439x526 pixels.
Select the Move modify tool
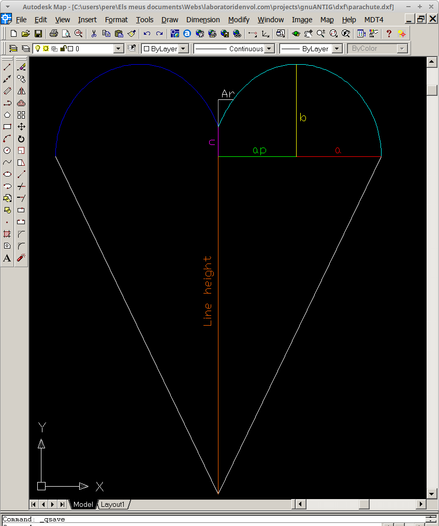[21, 127]
